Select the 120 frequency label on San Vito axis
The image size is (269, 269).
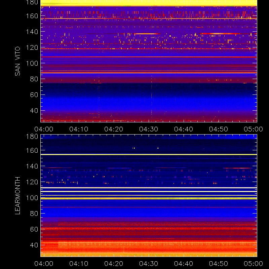(x=32, y=47)
